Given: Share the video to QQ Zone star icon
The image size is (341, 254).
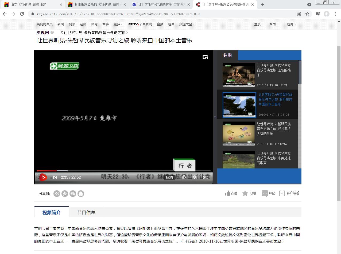Looking at the screenshot, I should point(65,194).
